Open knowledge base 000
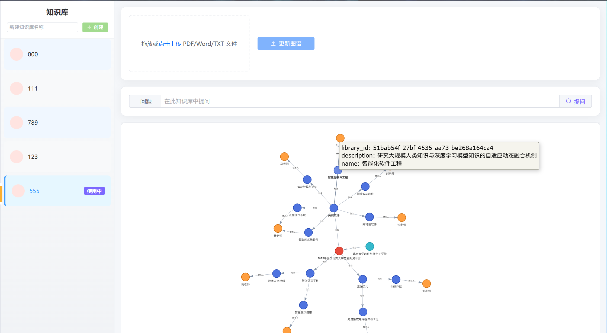 pyautogui.click(x=57, y=54)
